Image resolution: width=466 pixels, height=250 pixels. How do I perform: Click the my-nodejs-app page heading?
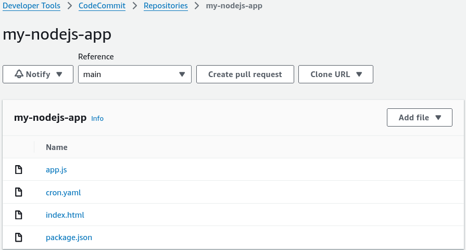57,34
